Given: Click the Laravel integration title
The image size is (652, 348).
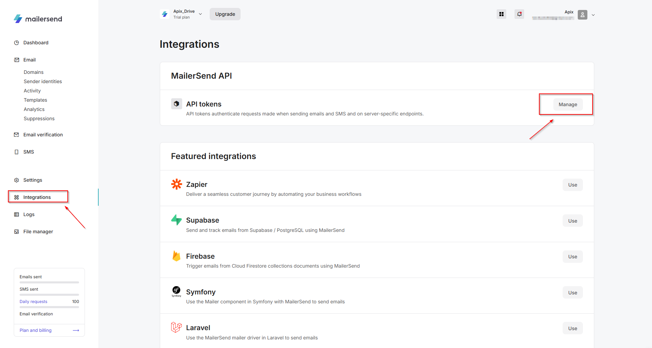Looking at the screenshot, I should pos(198,328).
